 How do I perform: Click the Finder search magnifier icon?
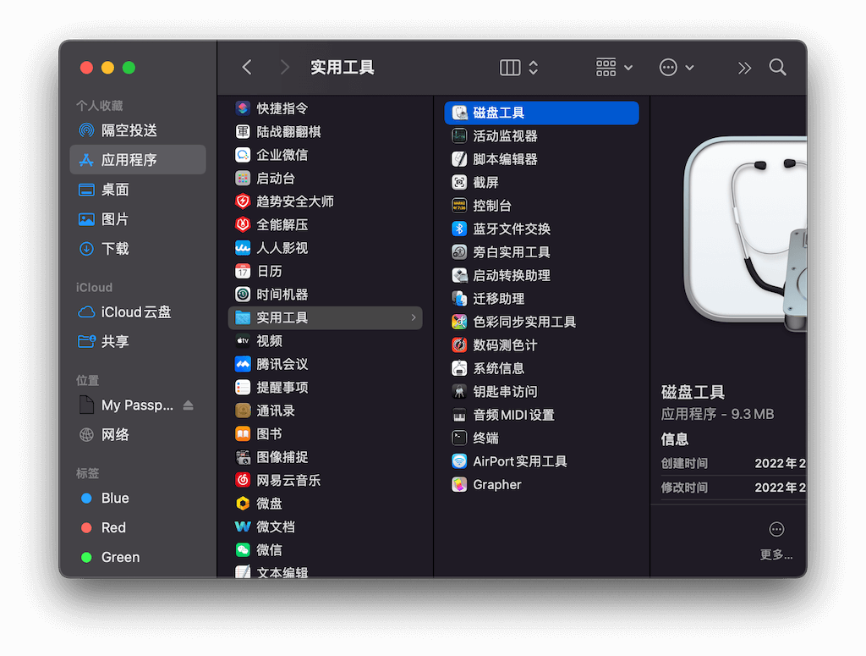coord(777,68)
